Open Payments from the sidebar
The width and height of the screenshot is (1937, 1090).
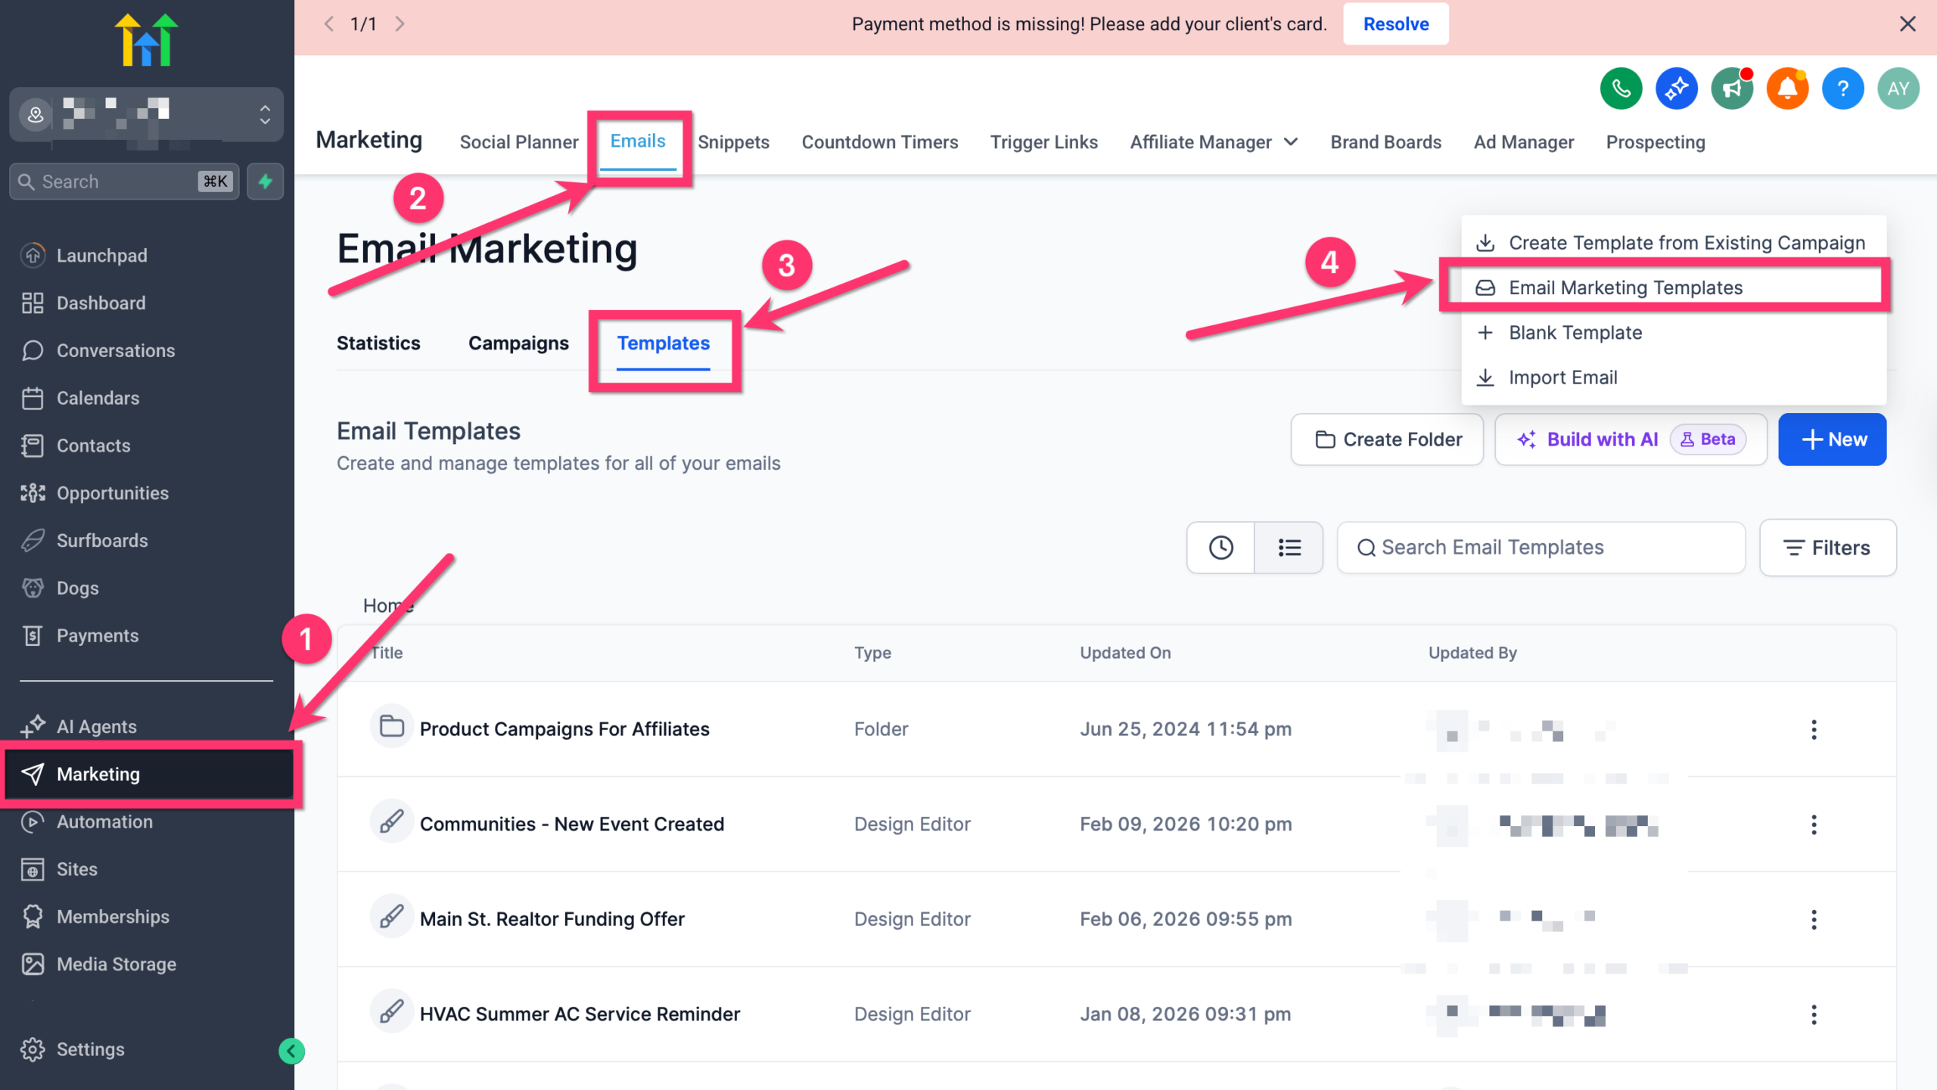click(98, 635)
